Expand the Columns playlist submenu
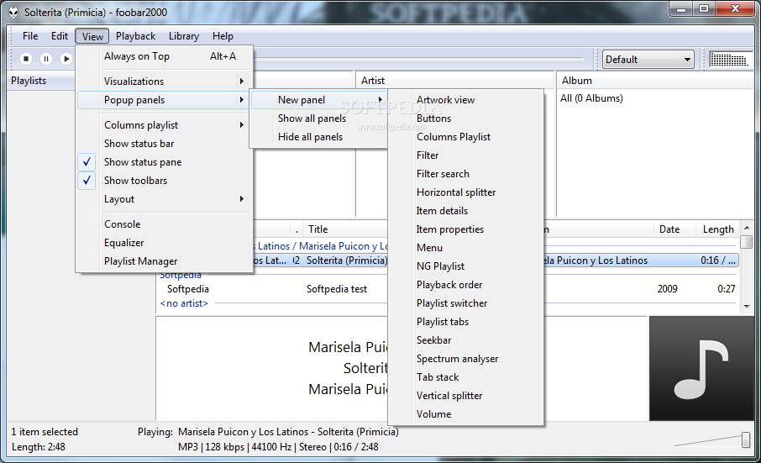Viewport: 761px width, 463px height. tap(165, 125)
